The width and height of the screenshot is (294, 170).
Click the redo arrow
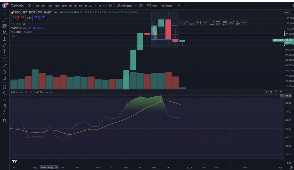coord(186,6)
